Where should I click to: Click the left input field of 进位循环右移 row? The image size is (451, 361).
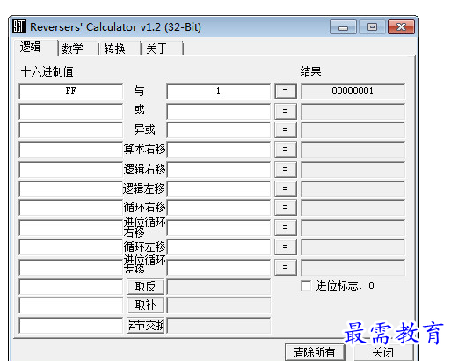tap(71, 227)
